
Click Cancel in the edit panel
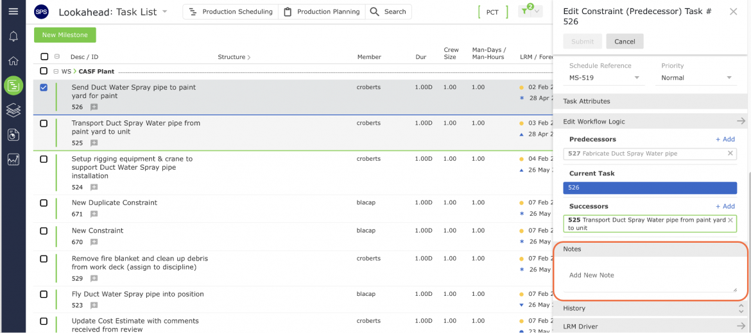(x=625, y=42)
